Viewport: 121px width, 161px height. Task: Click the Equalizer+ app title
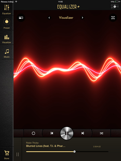pyautogui.click(x=68, y=7)
